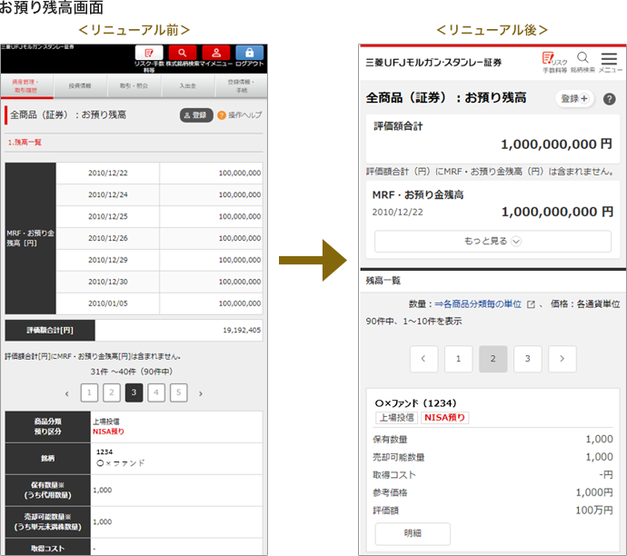Click the red stock search icon, old screen

point(183,53)
